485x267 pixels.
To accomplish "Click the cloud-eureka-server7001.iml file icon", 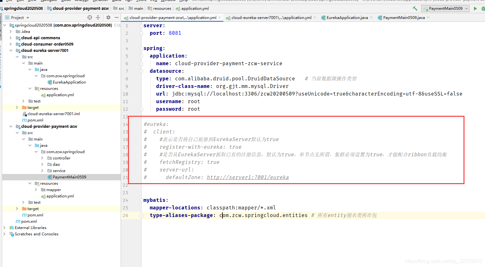I will tap(24, 114).
